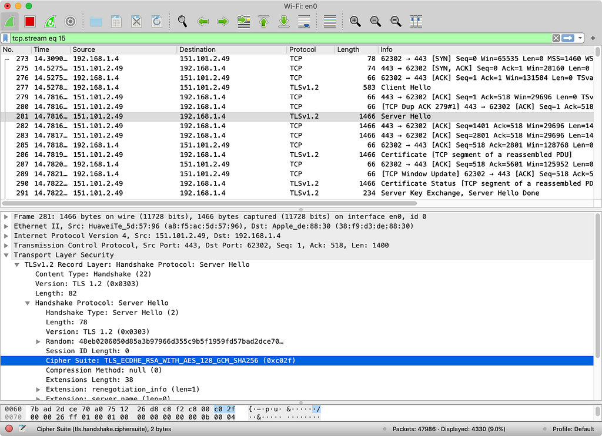Reload this capture file icon

click(156, 22)
